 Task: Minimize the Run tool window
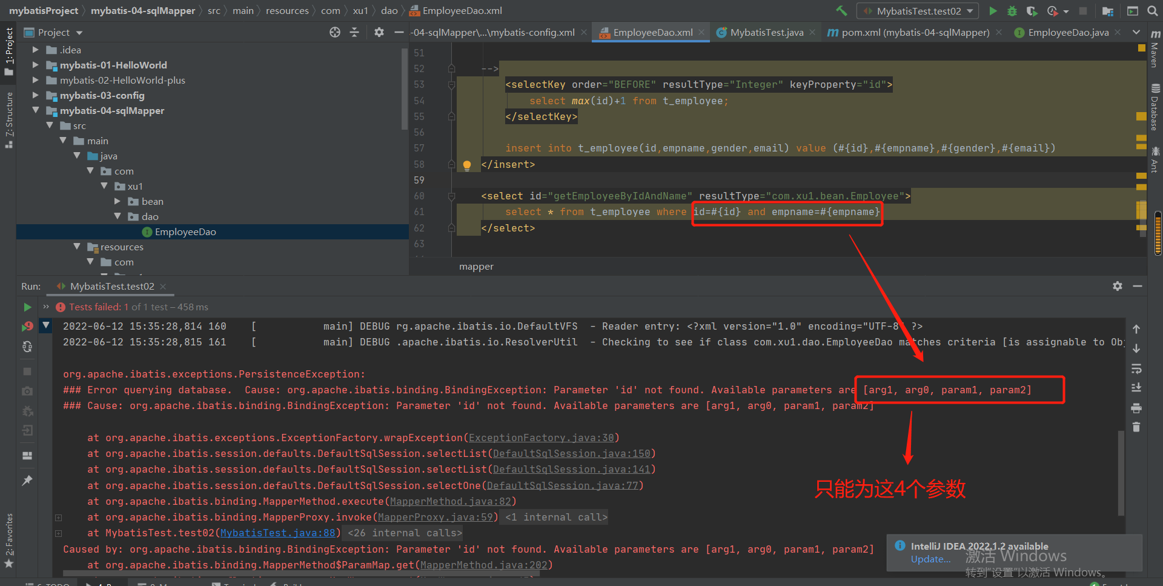1138,286
